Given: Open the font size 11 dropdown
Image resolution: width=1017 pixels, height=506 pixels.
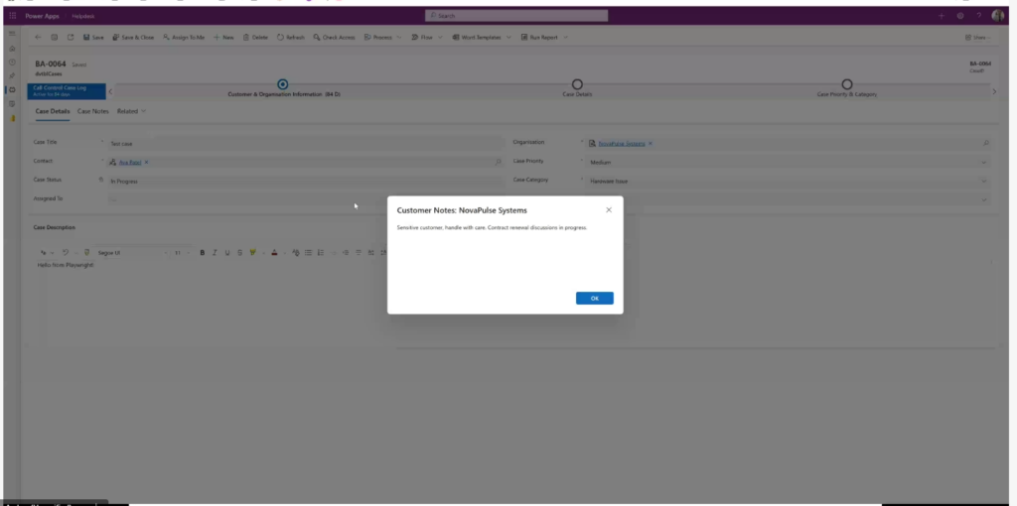Looking at the screenshot, I should pos(181,253).
